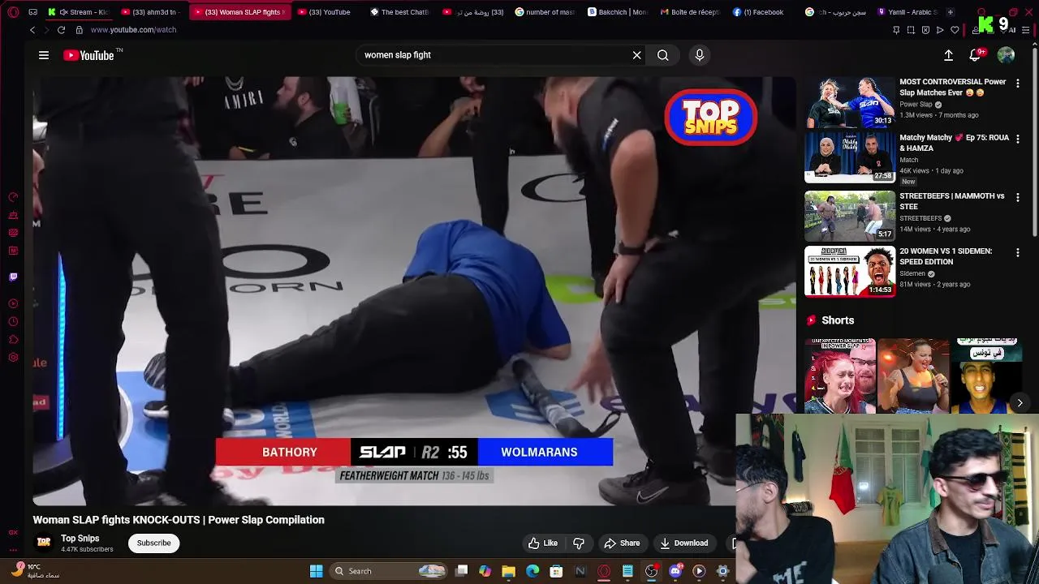Switch to 'The best ChatBot' tab
The width and height of the screenshot is (1039, 584).
pyautogui.click(x=399, y=12)
